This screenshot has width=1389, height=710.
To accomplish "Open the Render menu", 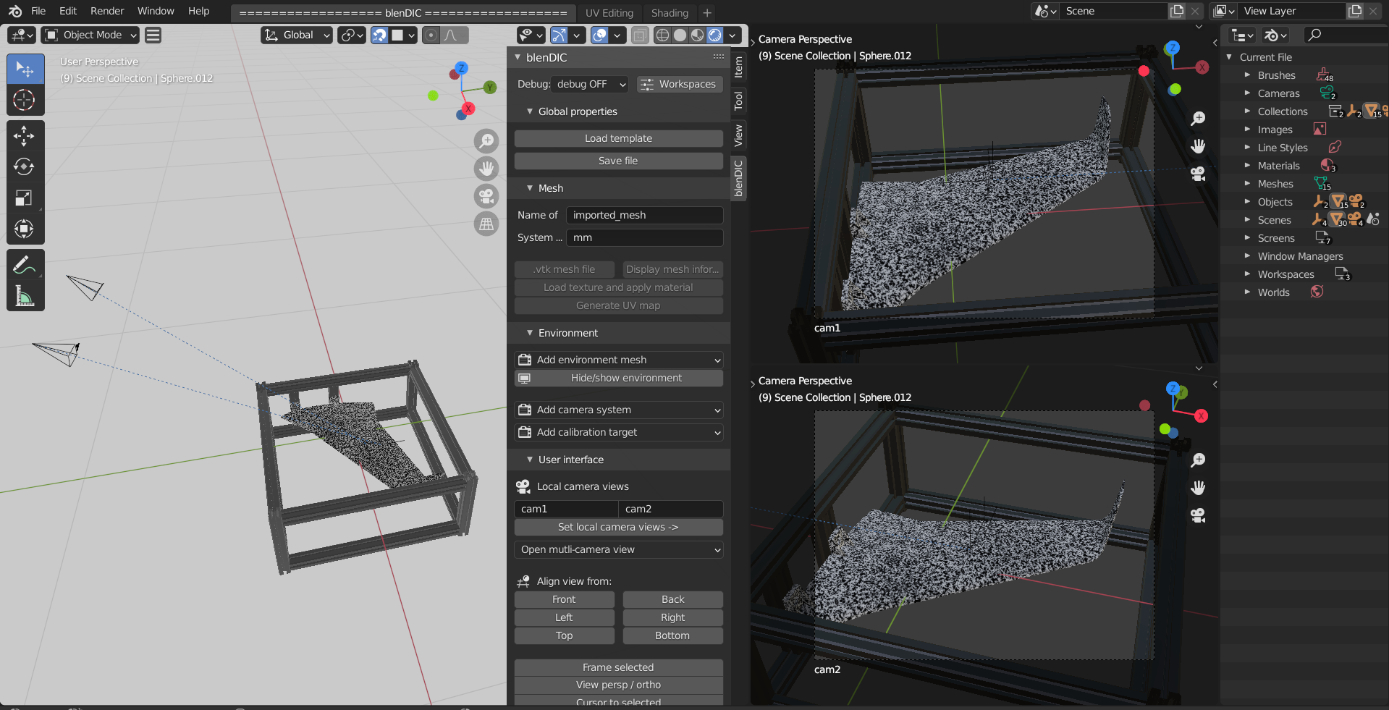I will click(107, 11).
